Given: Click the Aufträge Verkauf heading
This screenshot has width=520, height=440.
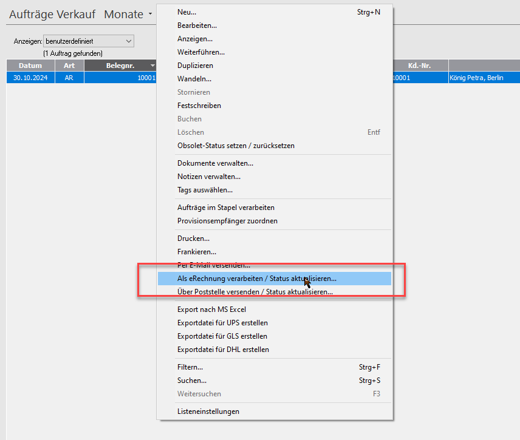Looking at the screenshot, I should (x=52, y=14).
